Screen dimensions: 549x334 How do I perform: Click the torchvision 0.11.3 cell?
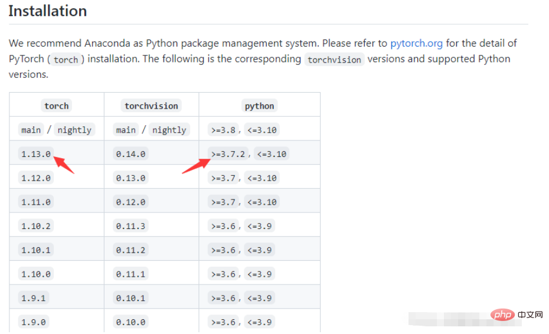[130, 226]
